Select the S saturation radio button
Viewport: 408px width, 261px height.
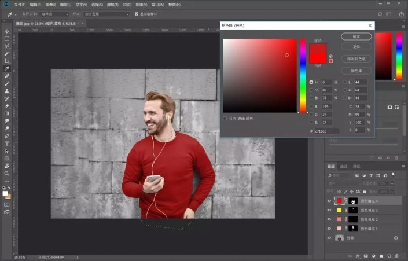pyautogui.click(x=311, y=90)
